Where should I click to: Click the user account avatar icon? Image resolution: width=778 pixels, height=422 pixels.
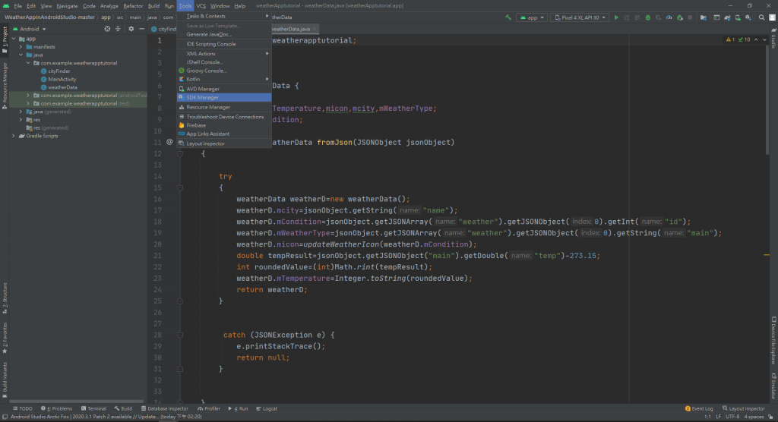tap(772, 17)
